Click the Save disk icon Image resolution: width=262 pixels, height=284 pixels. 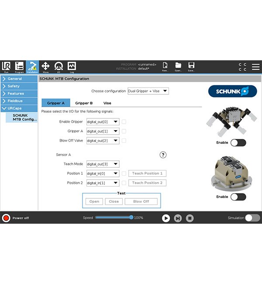coord(191,67)
